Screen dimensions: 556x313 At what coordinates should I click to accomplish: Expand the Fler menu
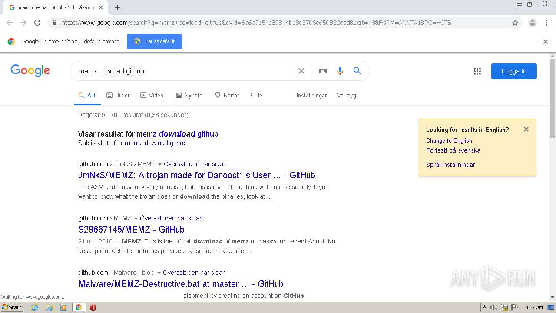[x=257, y=95]
